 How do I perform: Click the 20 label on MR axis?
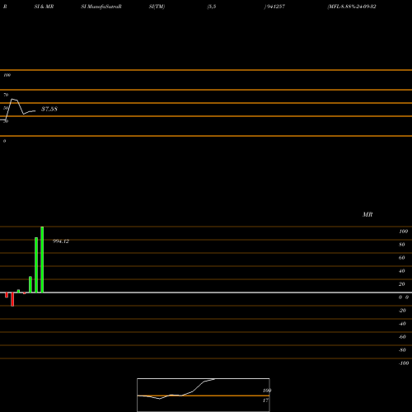click(x=402, y=284)
